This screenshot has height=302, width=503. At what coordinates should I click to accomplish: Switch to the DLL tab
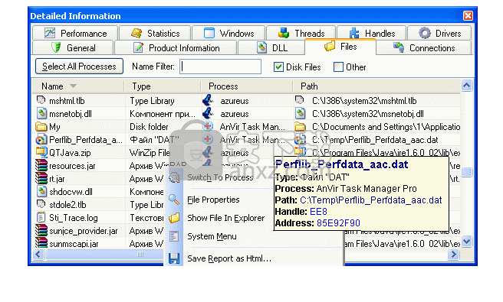[272, 47]
